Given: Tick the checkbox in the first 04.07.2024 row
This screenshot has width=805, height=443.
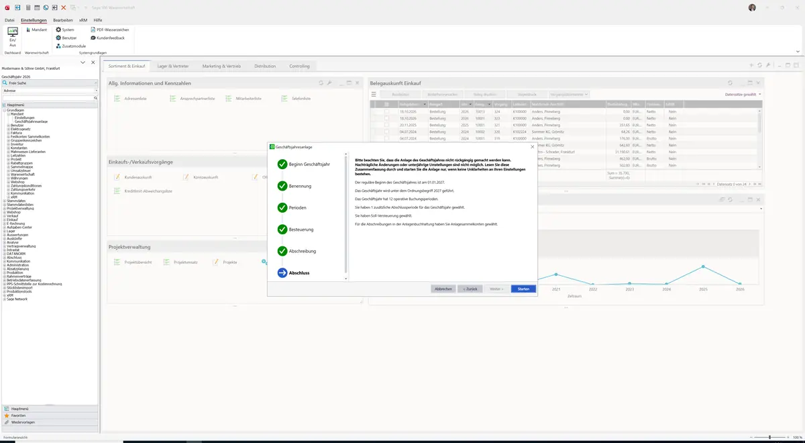Looking at the screenshot, I should tap(386, 132).
